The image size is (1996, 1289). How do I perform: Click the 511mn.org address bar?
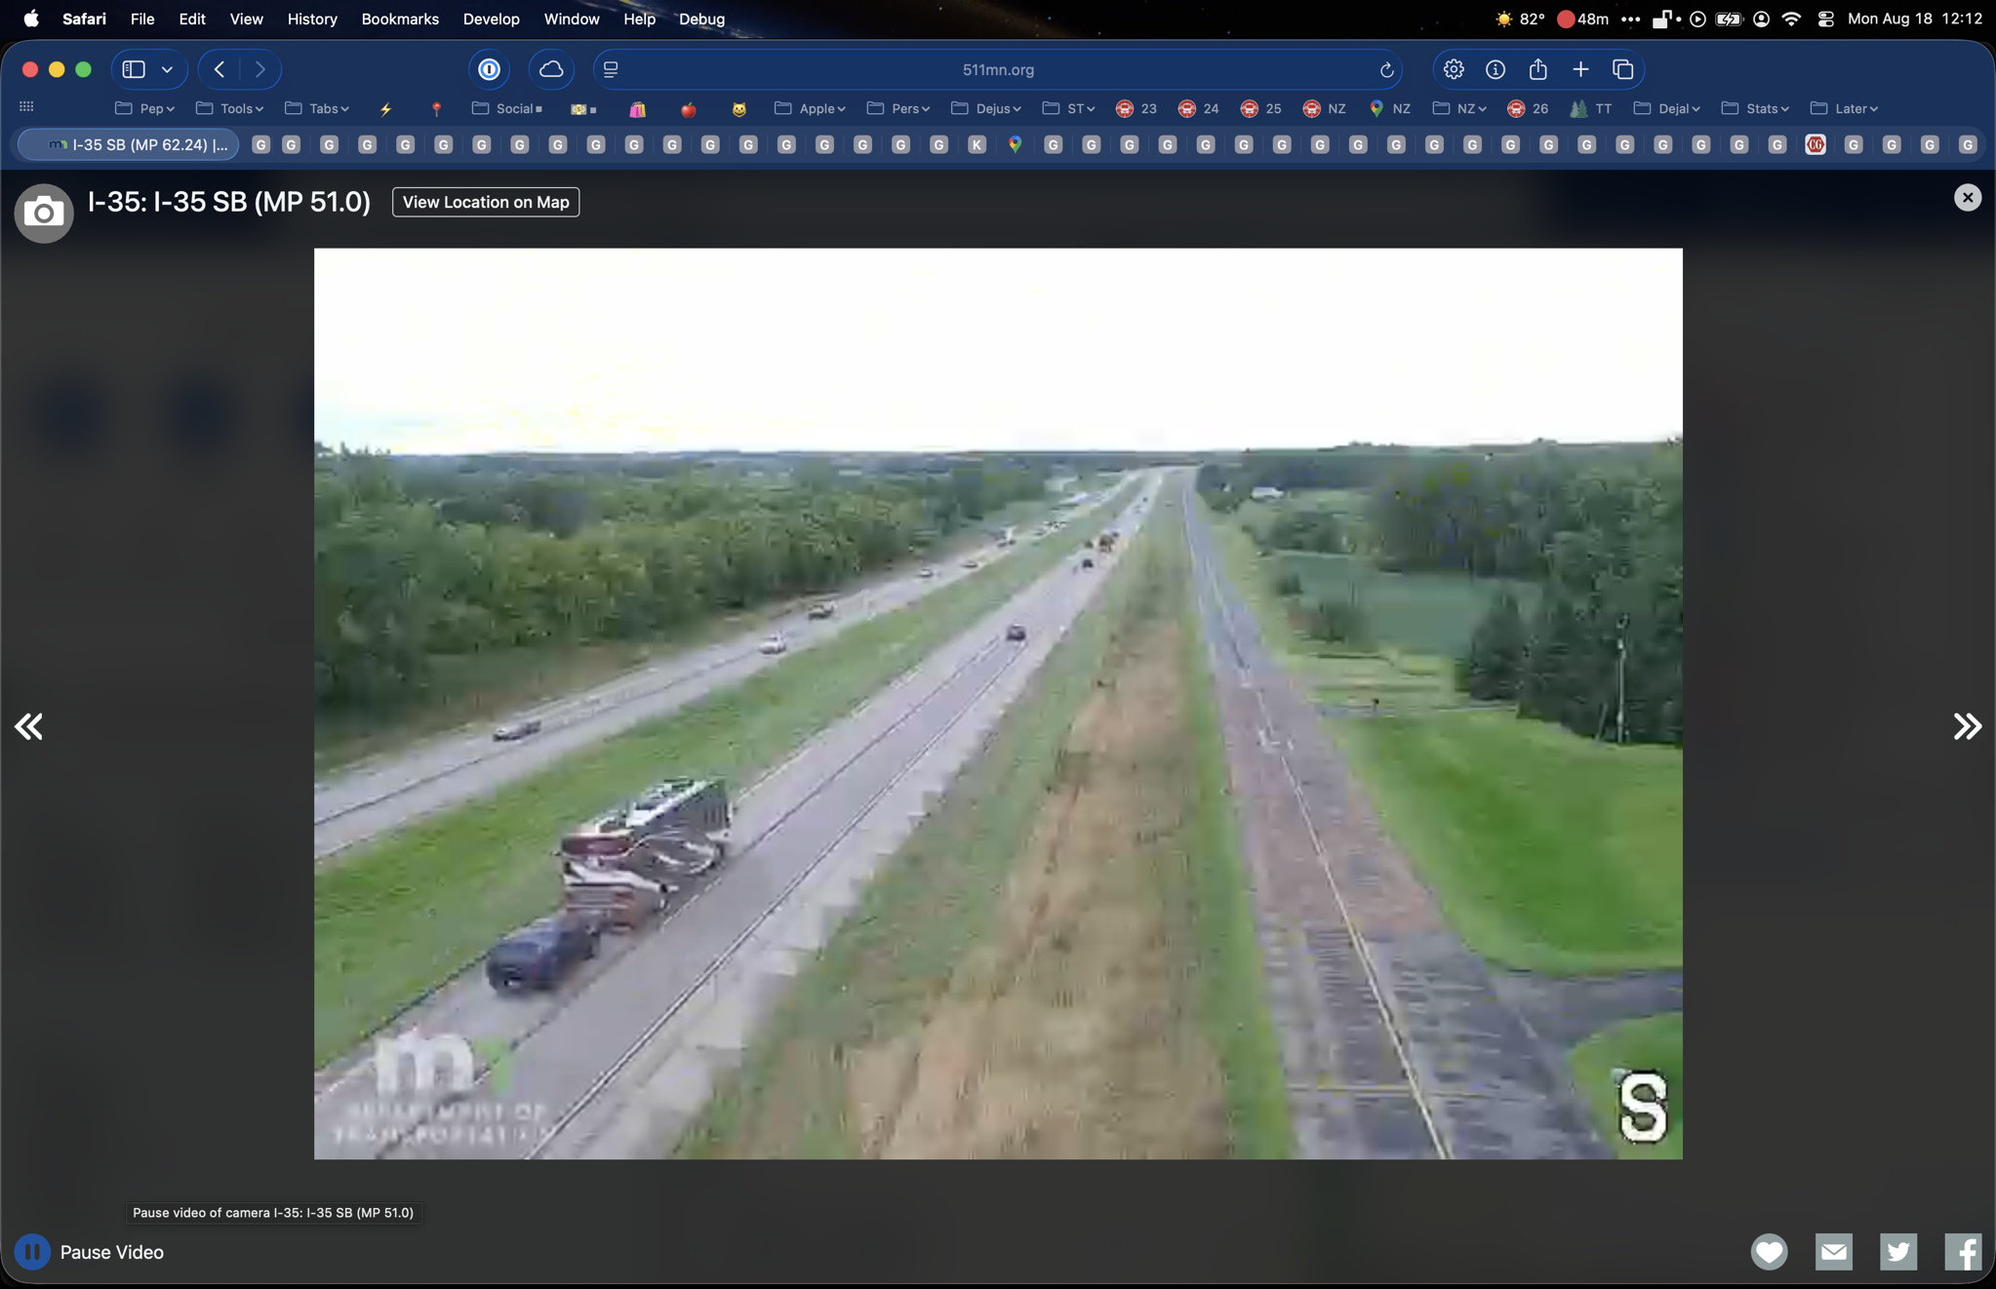point(997,69)
